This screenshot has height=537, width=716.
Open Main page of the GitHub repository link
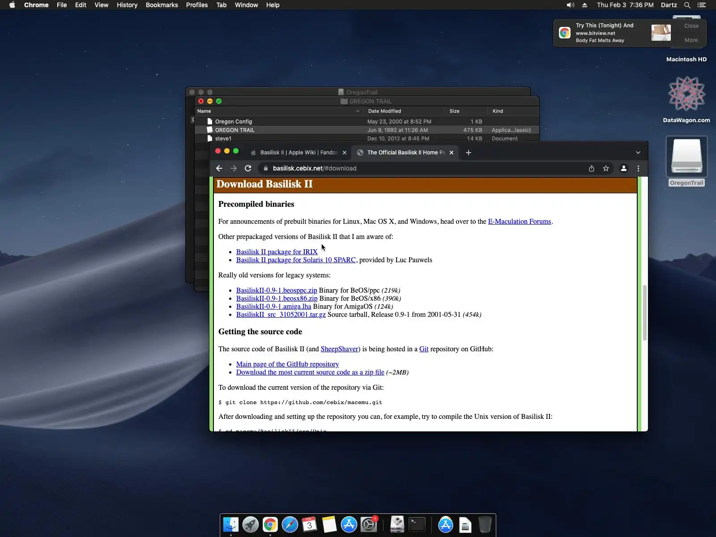[288, 364]
